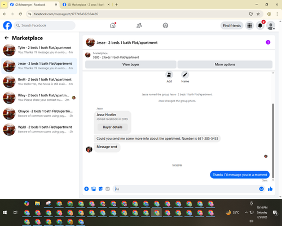Click Add people icon in chat
The image size is (282, 226).
click(x=169, y=75)
